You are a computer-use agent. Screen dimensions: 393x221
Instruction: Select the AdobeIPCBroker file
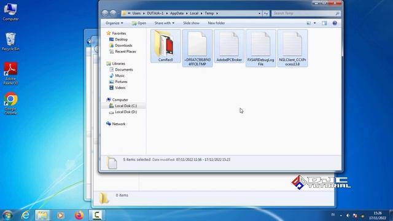[229, 46]
